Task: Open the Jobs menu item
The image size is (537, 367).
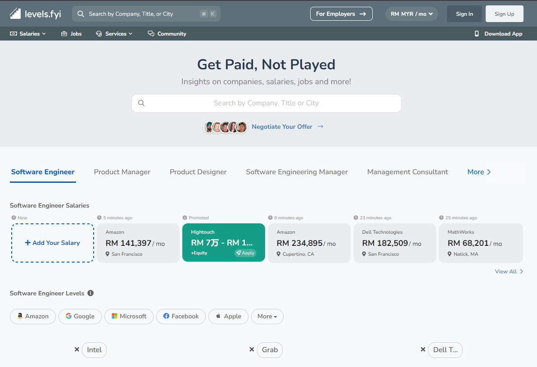Action: [71, 34]
